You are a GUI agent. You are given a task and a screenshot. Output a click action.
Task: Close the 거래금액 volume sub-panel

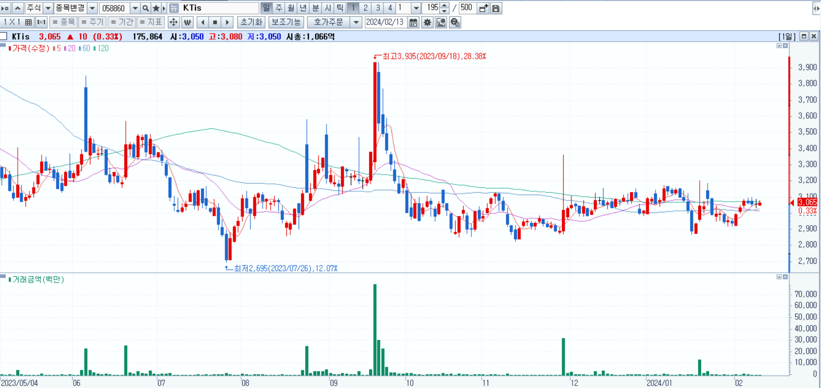pyautogui.click(x=785, y=277)
